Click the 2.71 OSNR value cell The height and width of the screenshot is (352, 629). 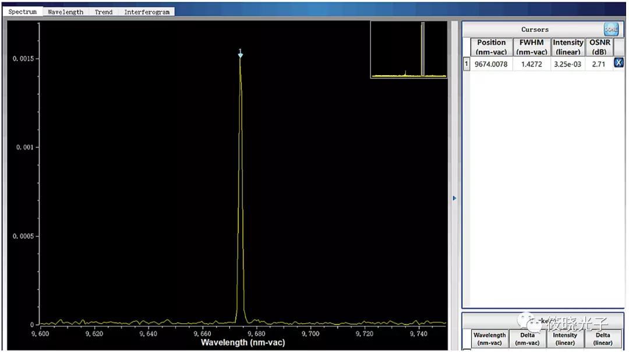(599, 64)
